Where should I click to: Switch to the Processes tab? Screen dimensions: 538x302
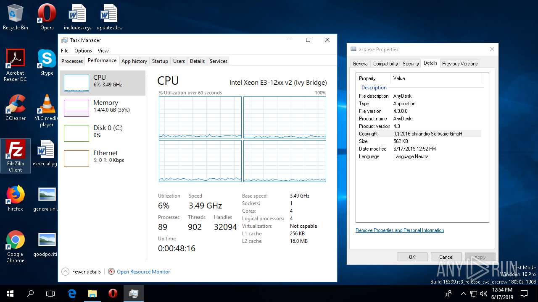[x=72, y=61]
